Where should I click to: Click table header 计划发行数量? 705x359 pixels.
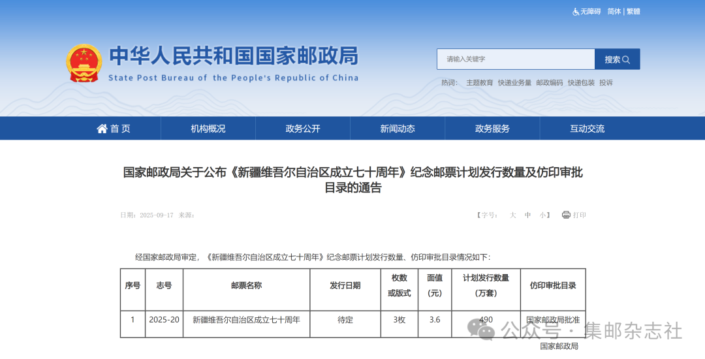pos(486,286)
